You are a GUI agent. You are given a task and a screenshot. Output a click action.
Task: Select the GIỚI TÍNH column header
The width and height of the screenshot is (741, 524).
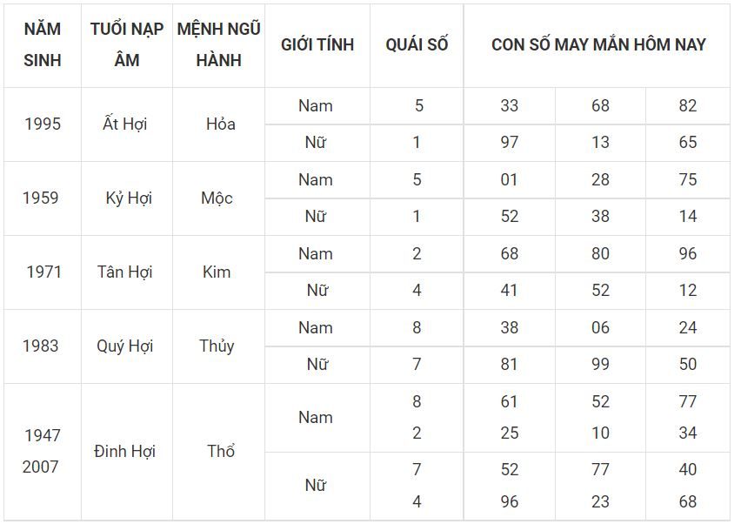[317, 45]
